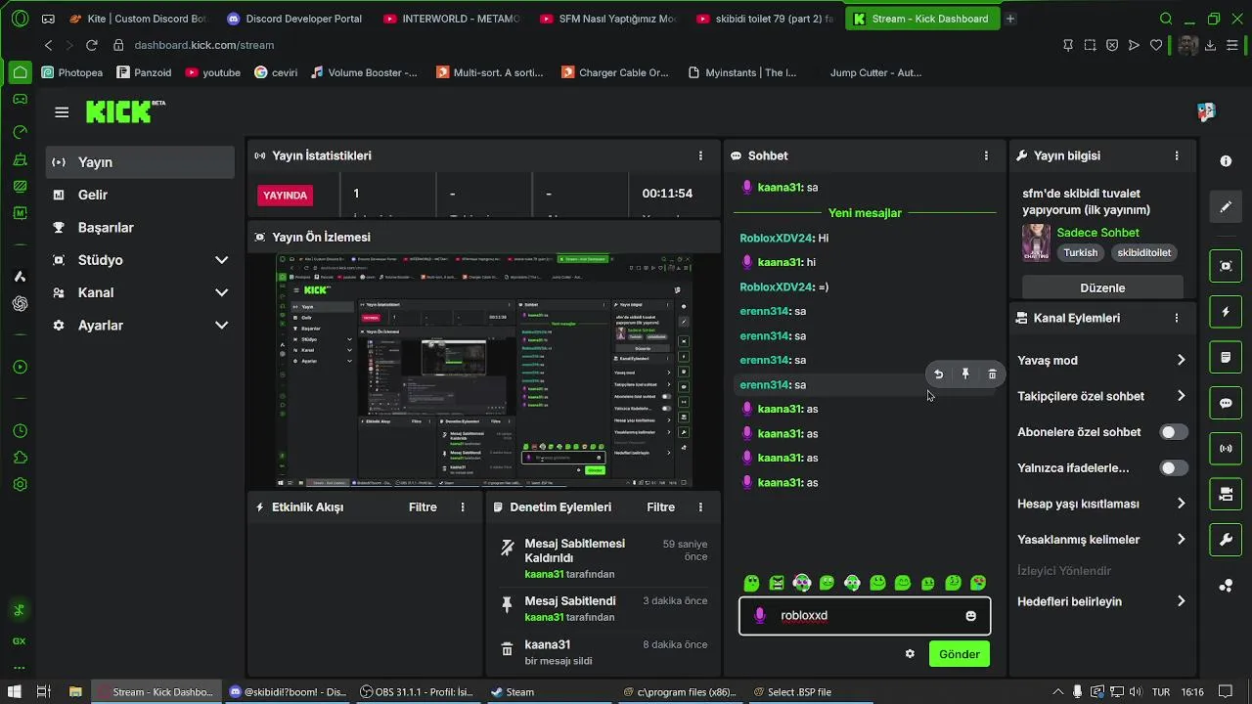Click the Düzenle button
Image resolution: width=1252 pixels, height=704 pixels.
coord(1102,287)
